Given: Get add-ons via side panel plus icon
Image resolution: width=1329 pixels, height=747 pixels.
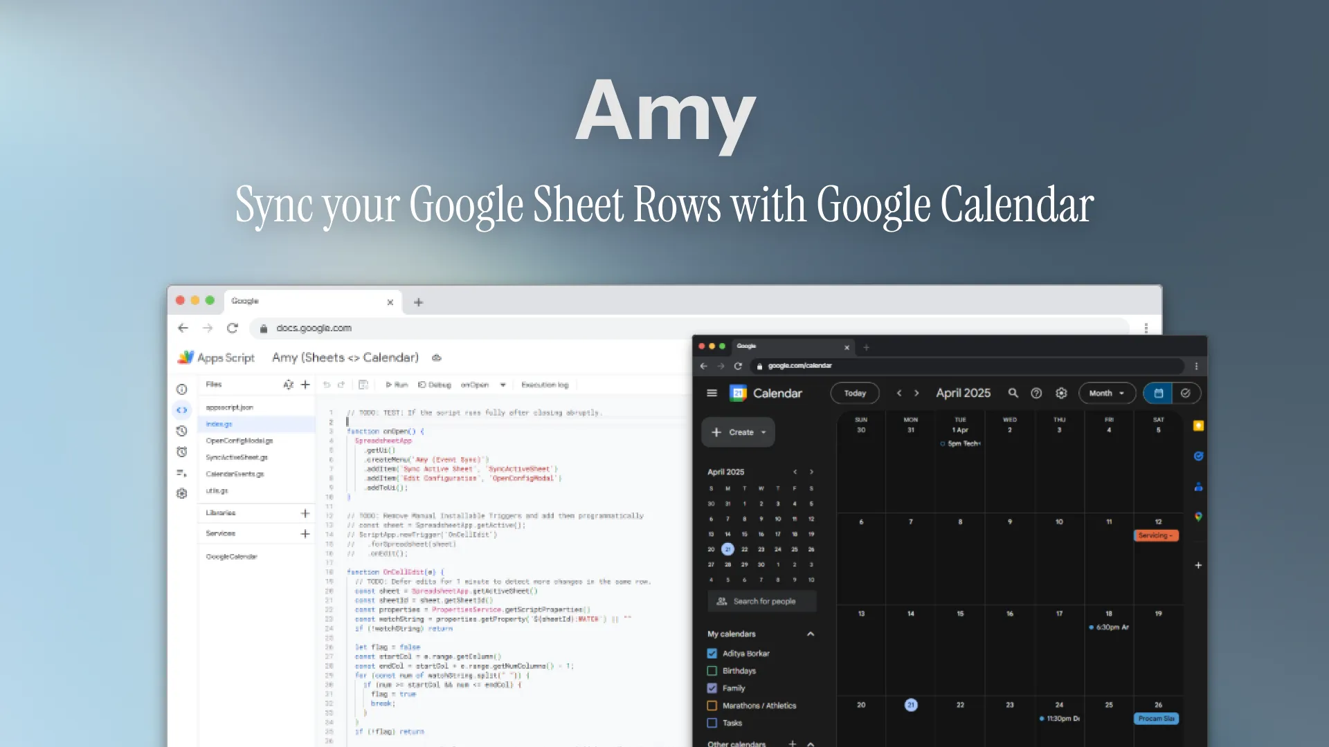Looking at the screenshot, I should pos(1198,565).
